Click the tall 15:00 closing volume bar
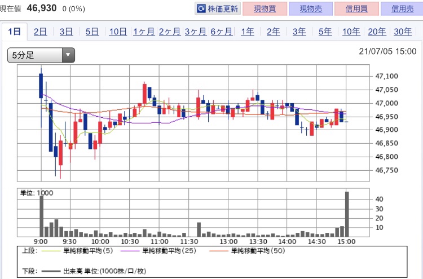423x279 pixels. (x=347, y=214)
